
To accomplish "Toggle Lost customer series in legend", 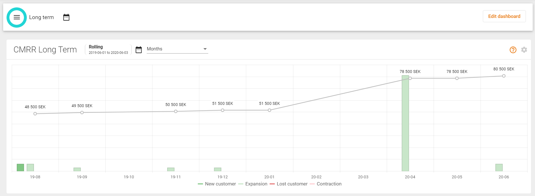I will 289,184.
